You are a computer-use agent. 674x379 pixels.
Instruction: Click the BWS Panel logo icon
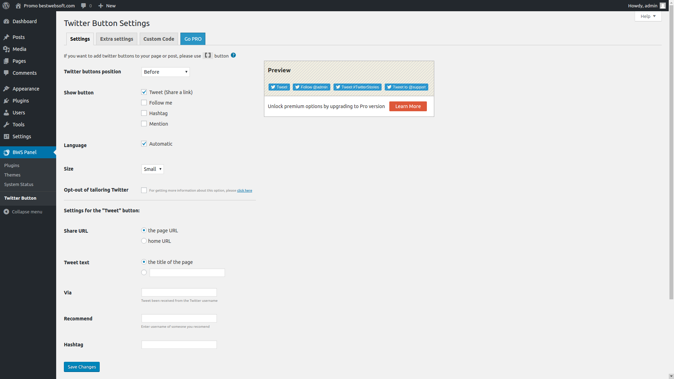(x=6, y=152)
